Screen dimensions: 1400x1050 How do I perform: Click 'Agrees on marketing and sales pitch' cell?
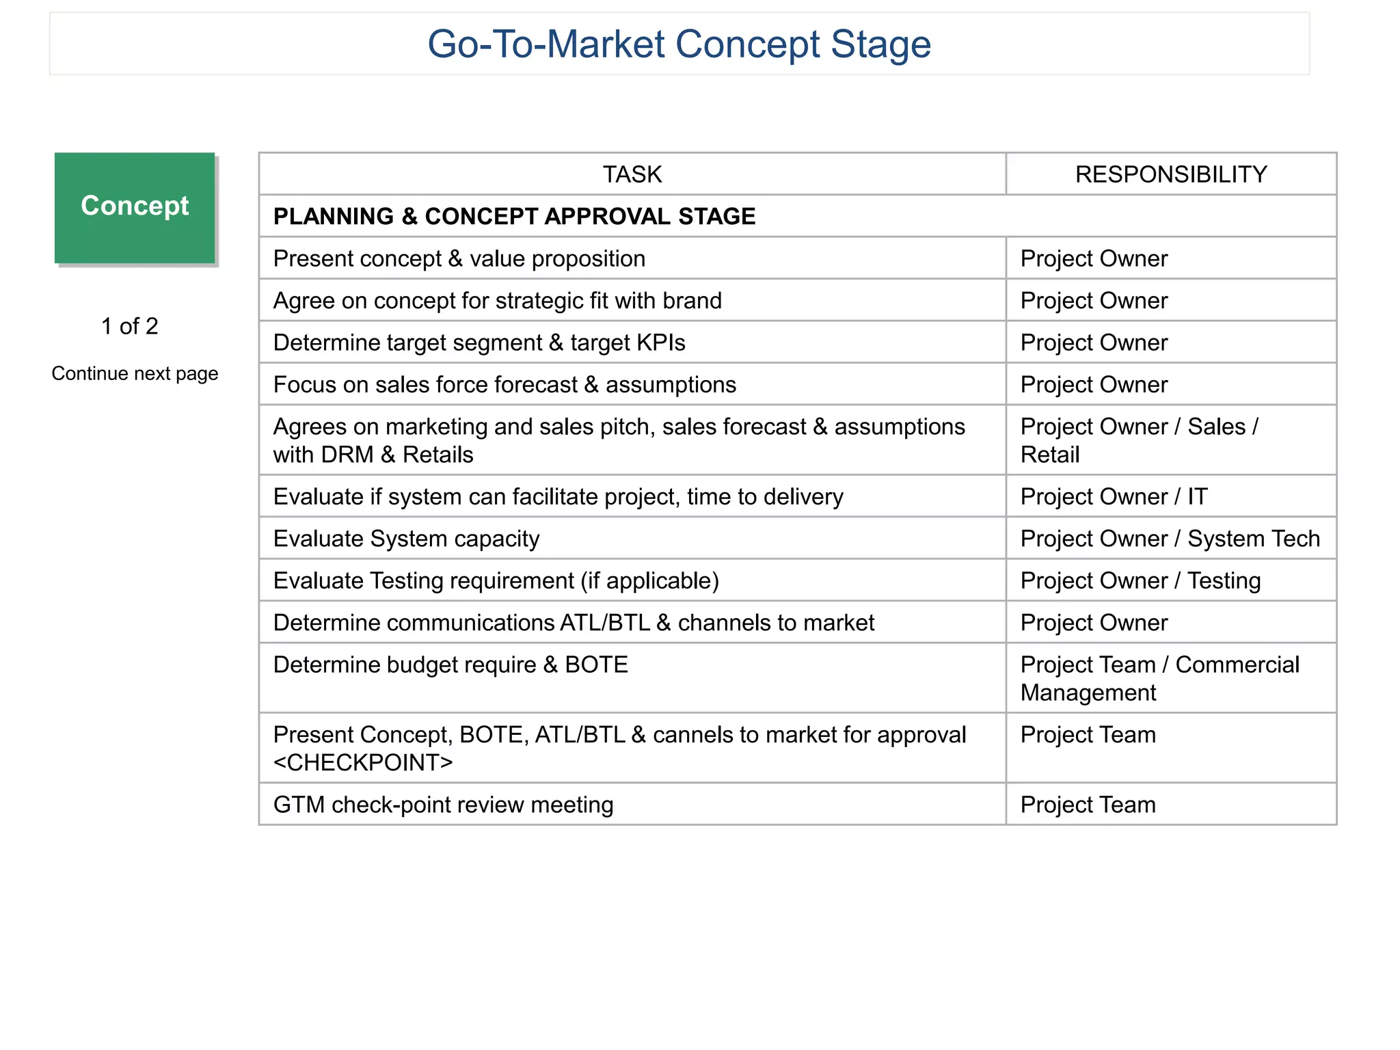pos(632,440)
